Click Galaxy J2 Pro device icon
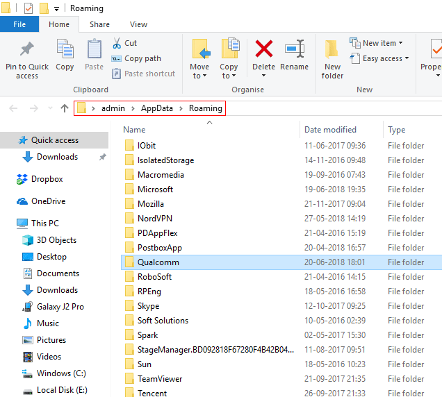The height and width of the screenshot is (397, 442). coord(27,307)
